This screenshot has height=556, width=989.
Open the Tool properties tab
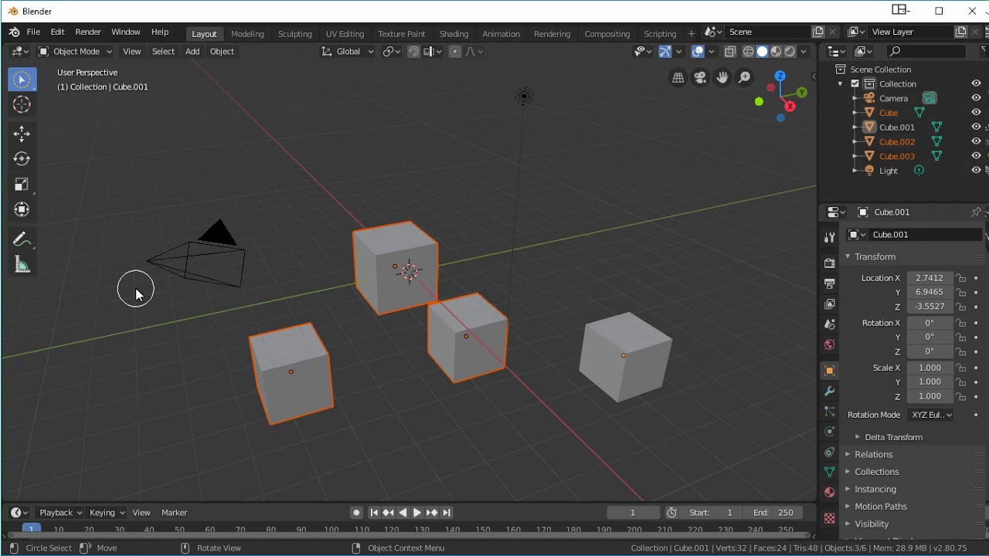[x=830, y=237]
